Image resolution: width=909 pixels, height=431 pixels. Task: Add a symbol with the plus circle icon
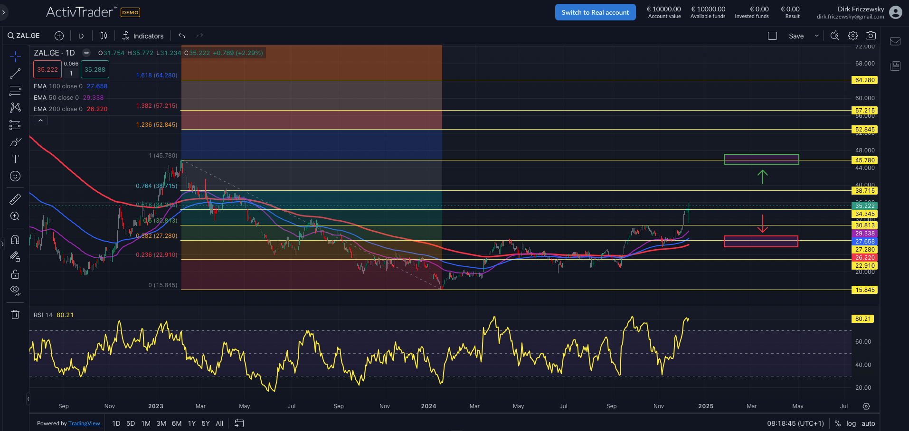pyautogui.click(x=59, y=36)
